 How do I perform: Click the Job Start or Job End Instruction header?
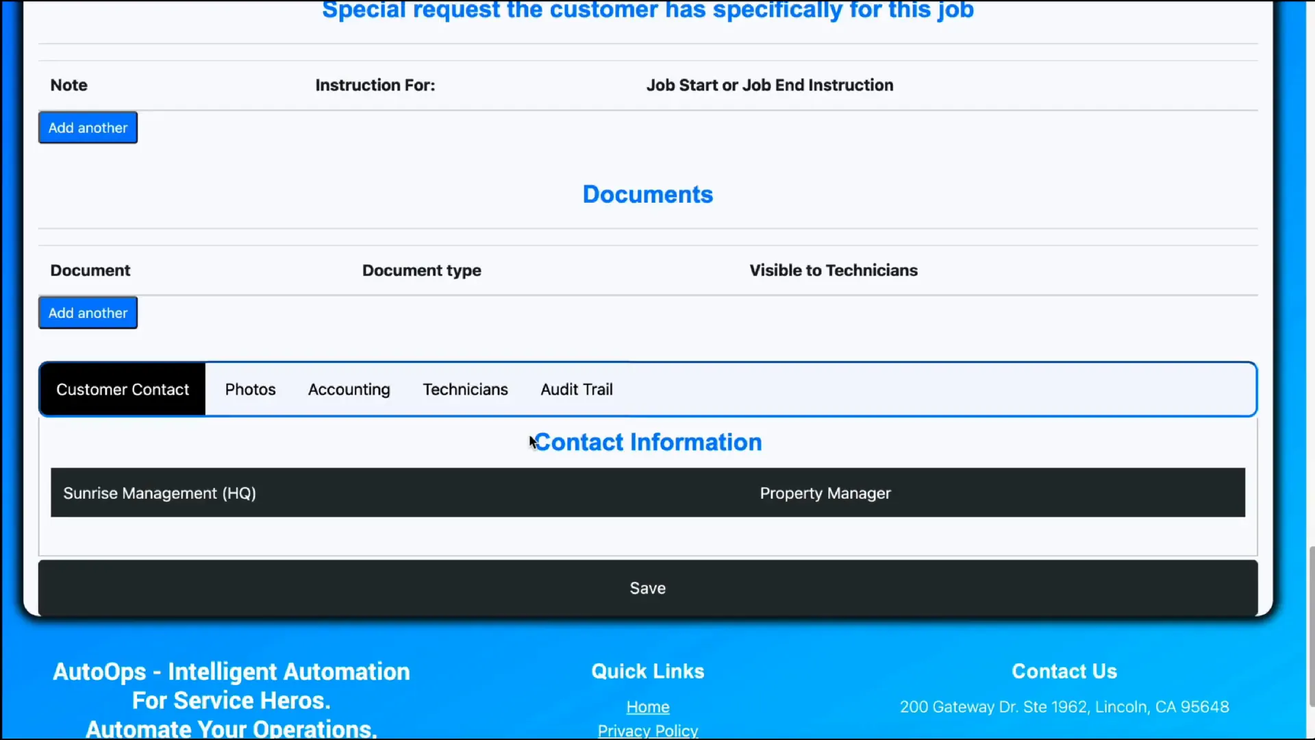[769, 85]
